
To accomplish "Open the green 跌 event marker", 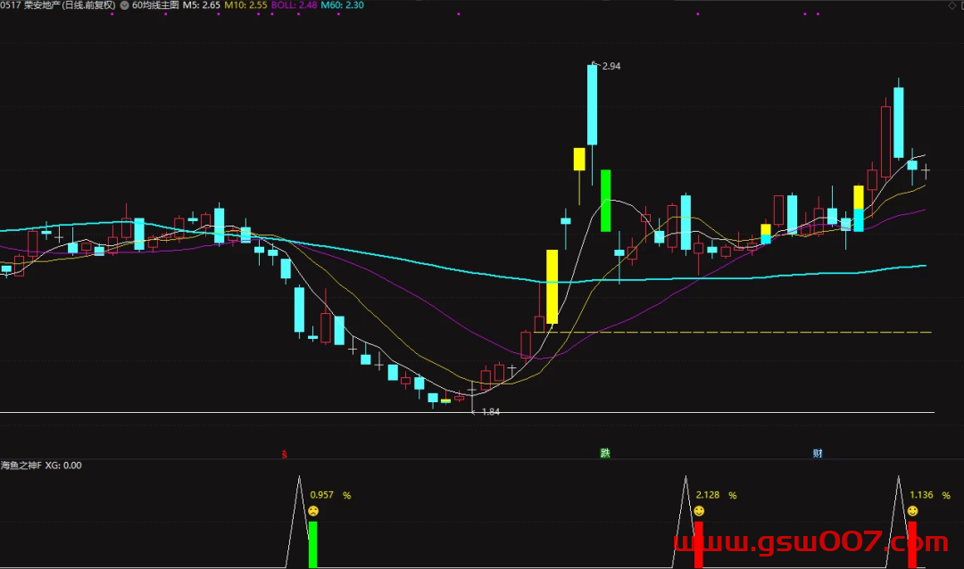I will [x=605, y=453].
